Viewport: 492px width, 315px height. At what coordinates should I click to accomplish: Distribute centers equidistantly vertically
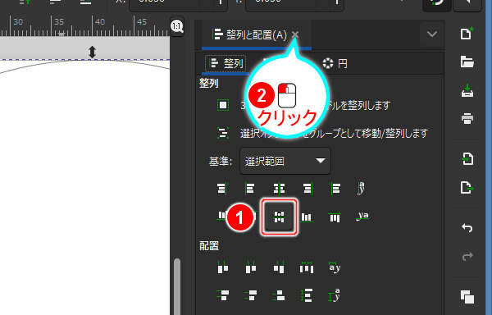coord(251,295)
